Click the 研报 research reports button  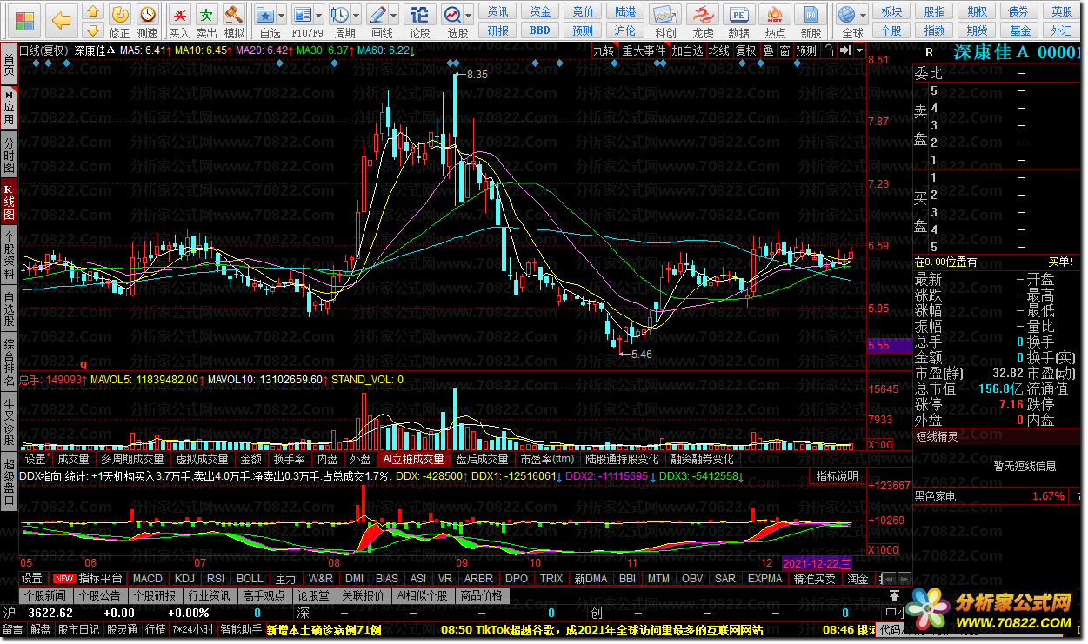click(497, 30)
